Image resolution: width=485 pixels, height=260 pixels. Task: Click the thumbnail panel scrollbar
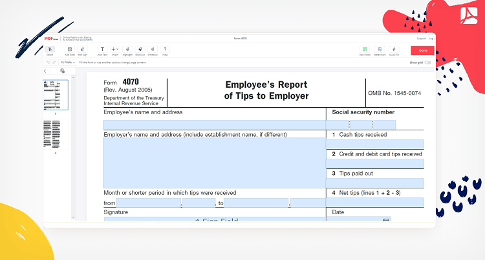pyautogui.click(x=73, y=146)
